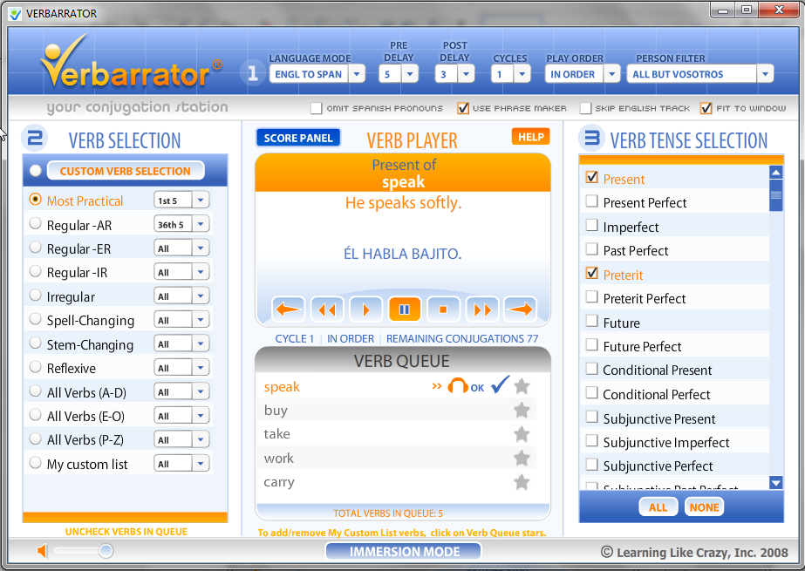Click Custom Verb Selection button

(126, 171)
